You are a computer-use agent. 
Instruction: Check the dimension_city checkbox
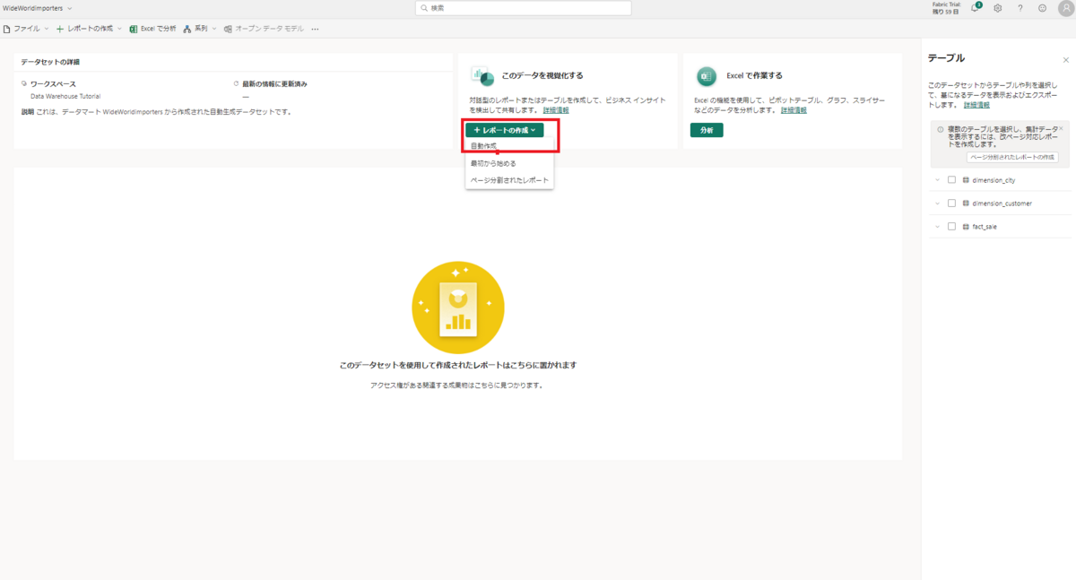point(951,179)
